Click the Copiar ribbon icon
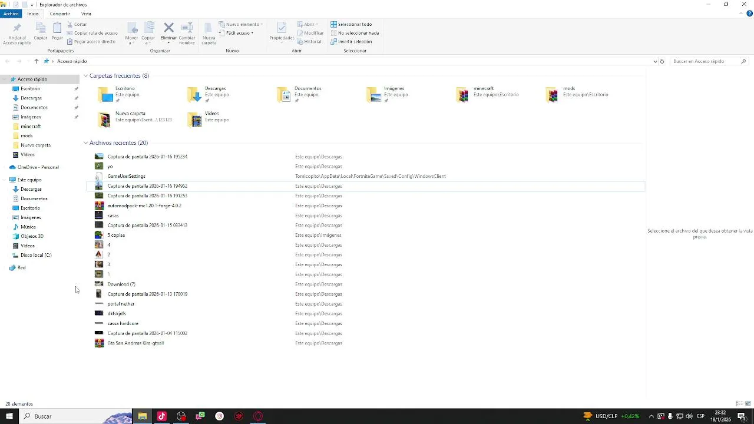754x424 pixels. coord(40,28)
